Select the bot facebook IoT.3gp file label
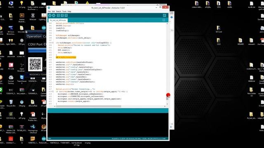Viewport: 264px width, 148px height. click(x=77, y=144)
